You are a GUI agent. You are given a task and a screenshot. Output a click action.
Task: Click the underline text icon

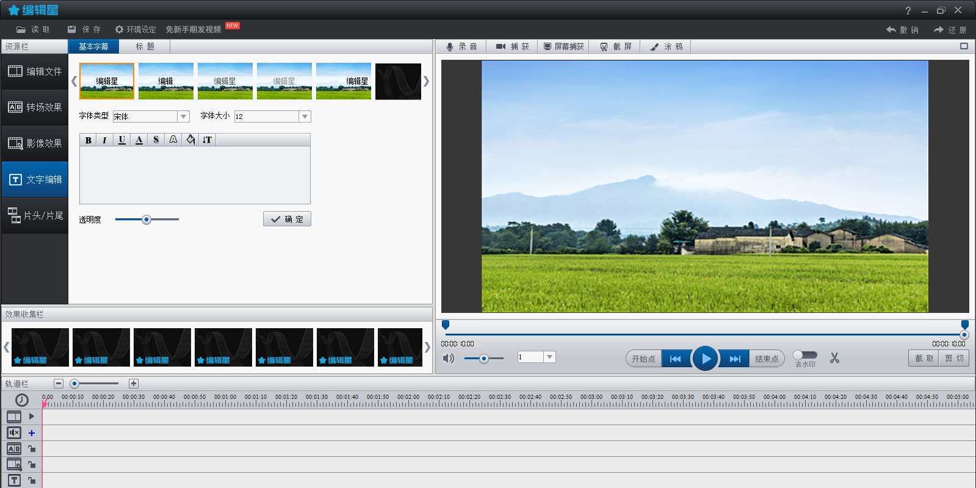pyautogui.click(x=122, y=140)
